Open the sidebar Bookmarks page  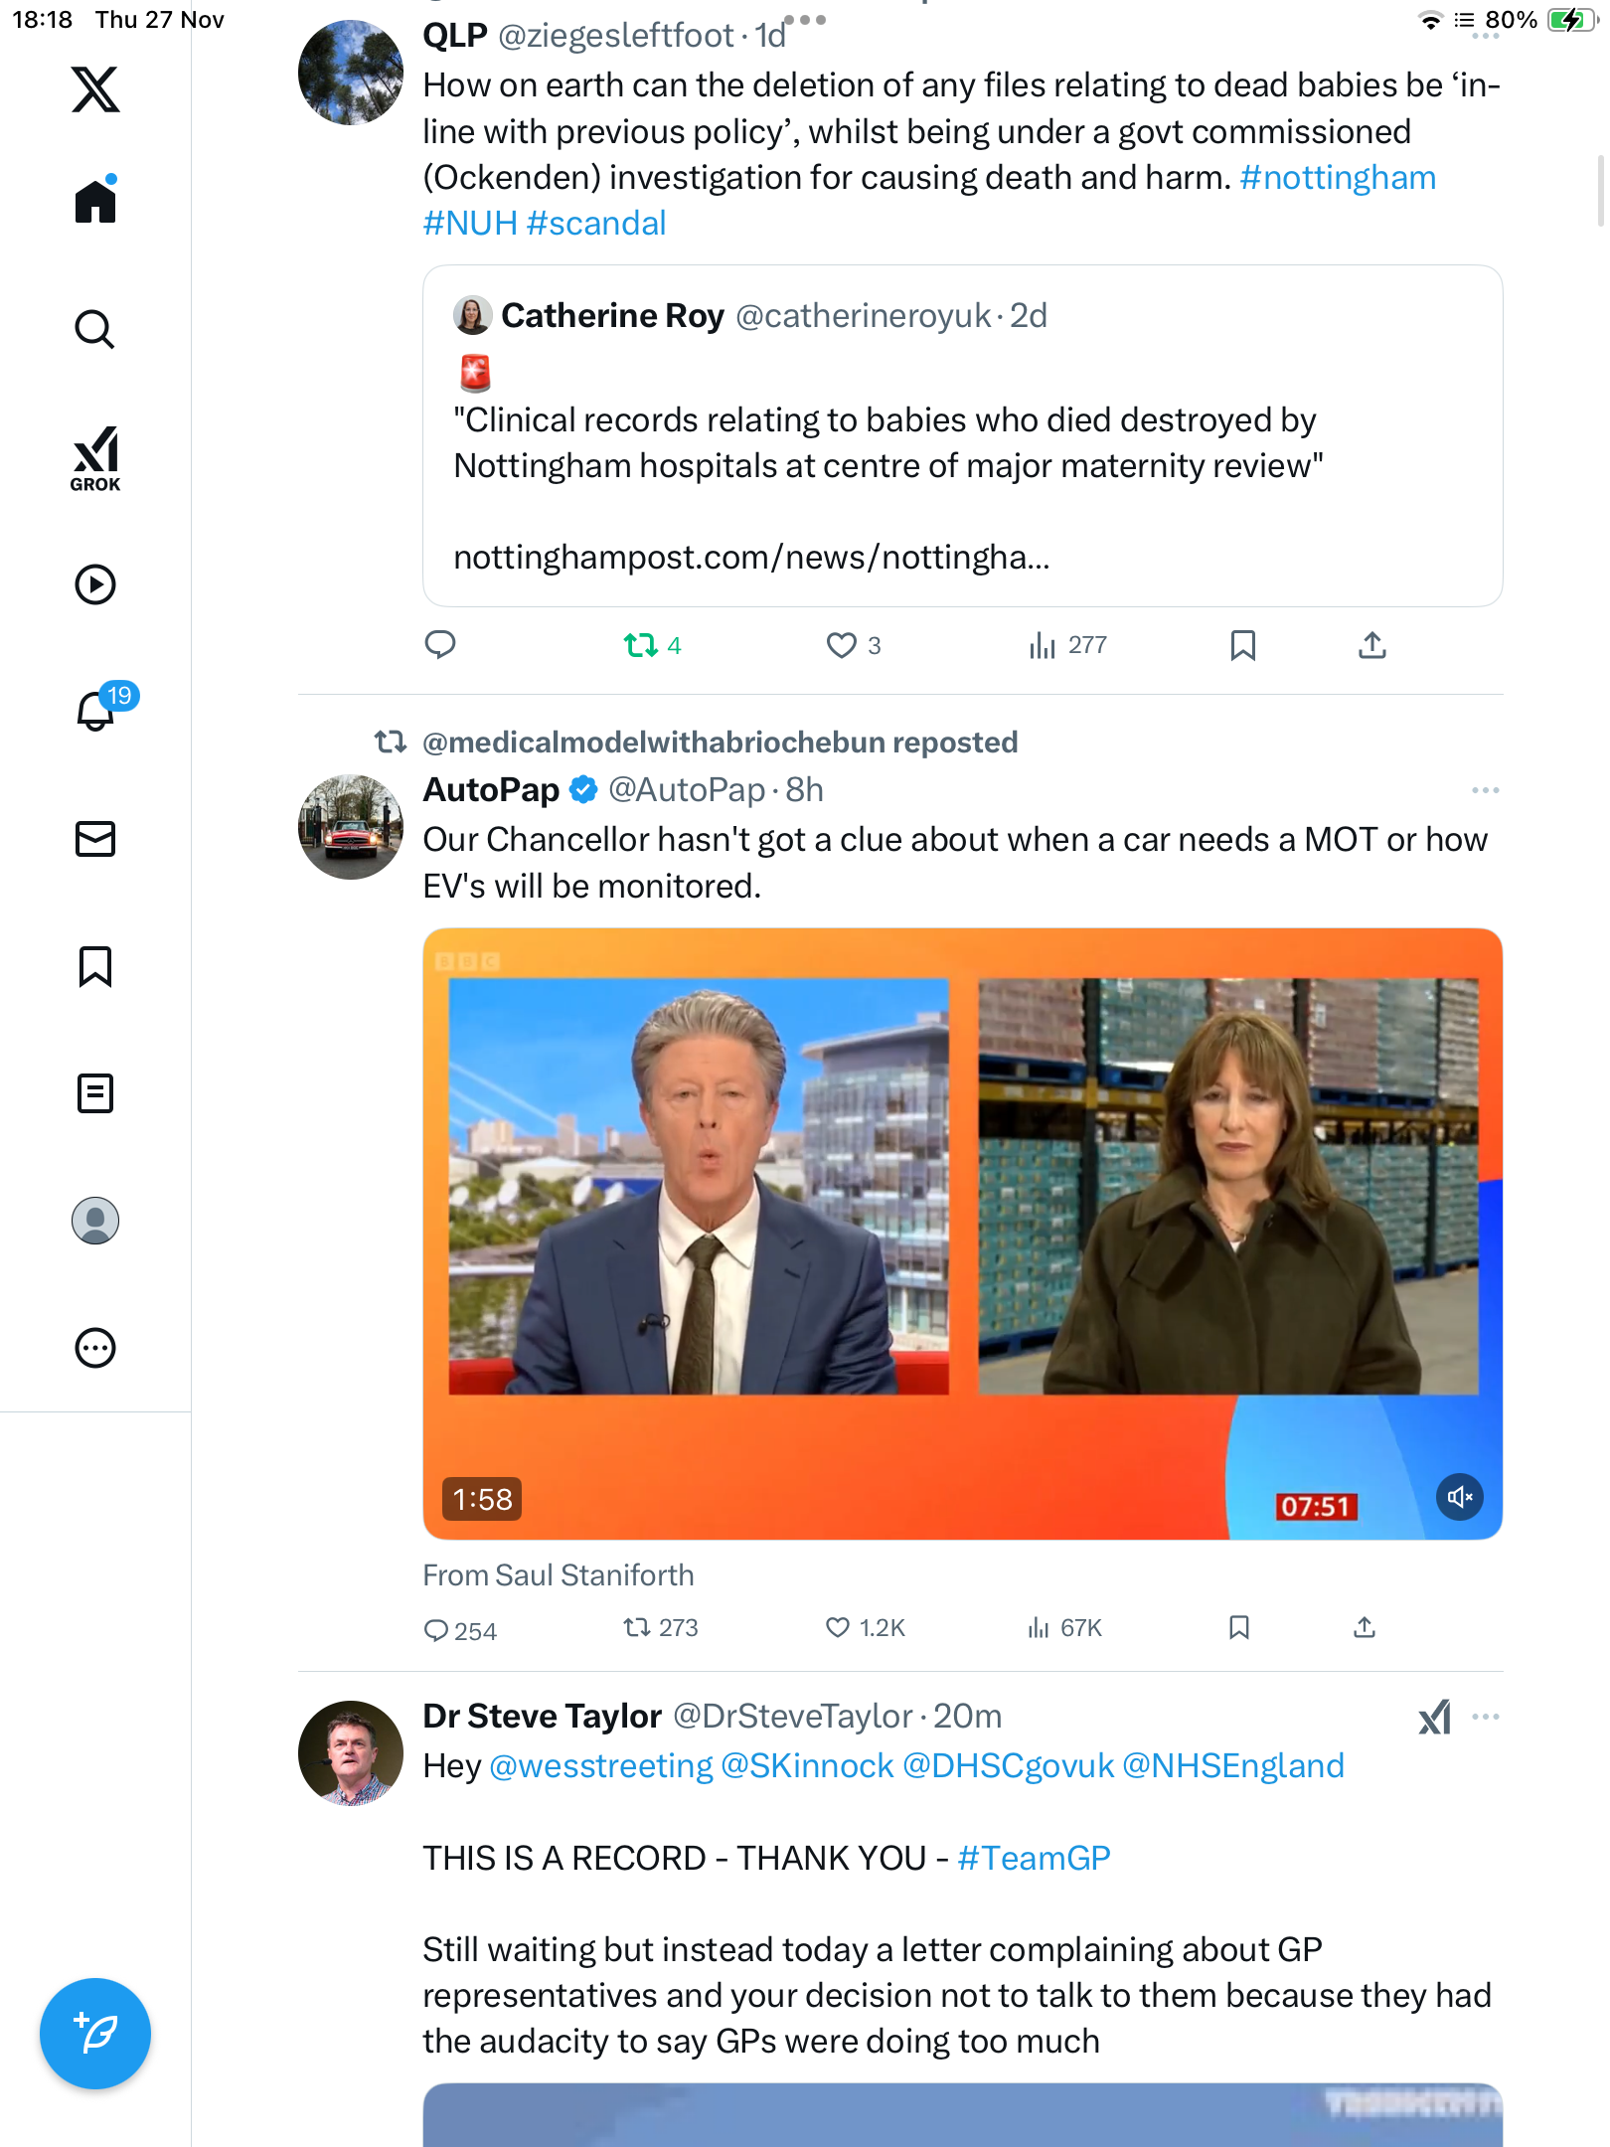95,966
